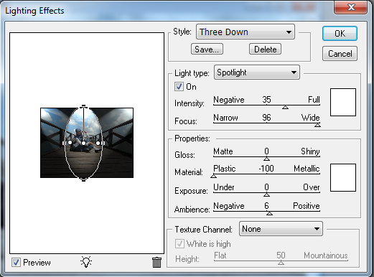Click the right edge handle of light ellipse
The width and height of the screenshot is (374, 277).
click(103, 143)
